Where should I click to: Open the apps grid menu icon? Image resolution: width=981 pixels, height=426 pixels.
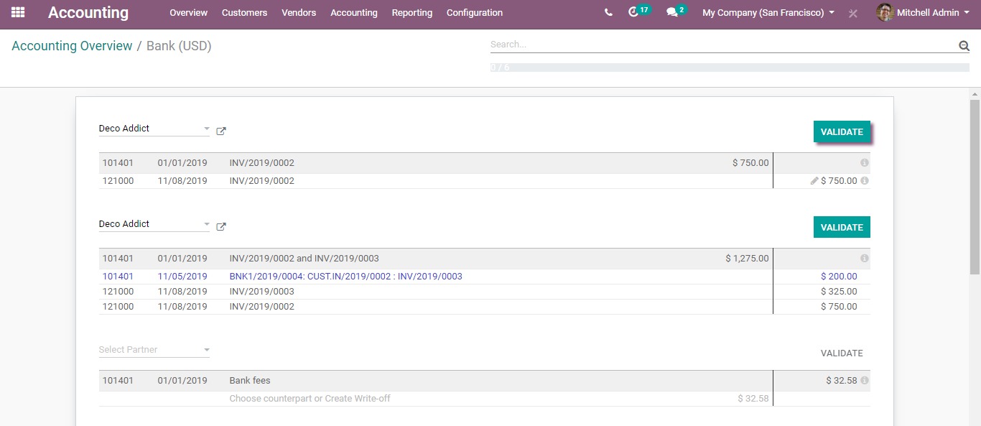pyautogui.click(x=18, y=12)
